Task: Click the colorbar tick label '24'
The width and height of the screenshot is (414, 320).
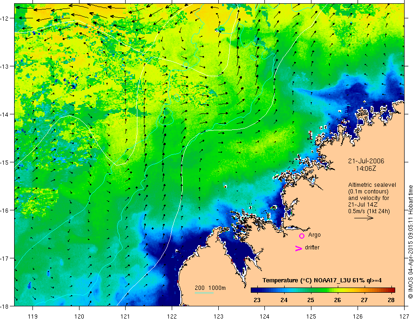Action: pyautogui.click(x=284, y=300)
